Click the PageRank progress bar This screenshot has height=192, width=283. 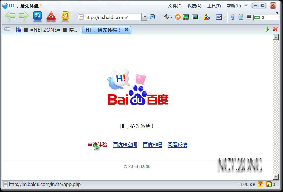(272, 17)
